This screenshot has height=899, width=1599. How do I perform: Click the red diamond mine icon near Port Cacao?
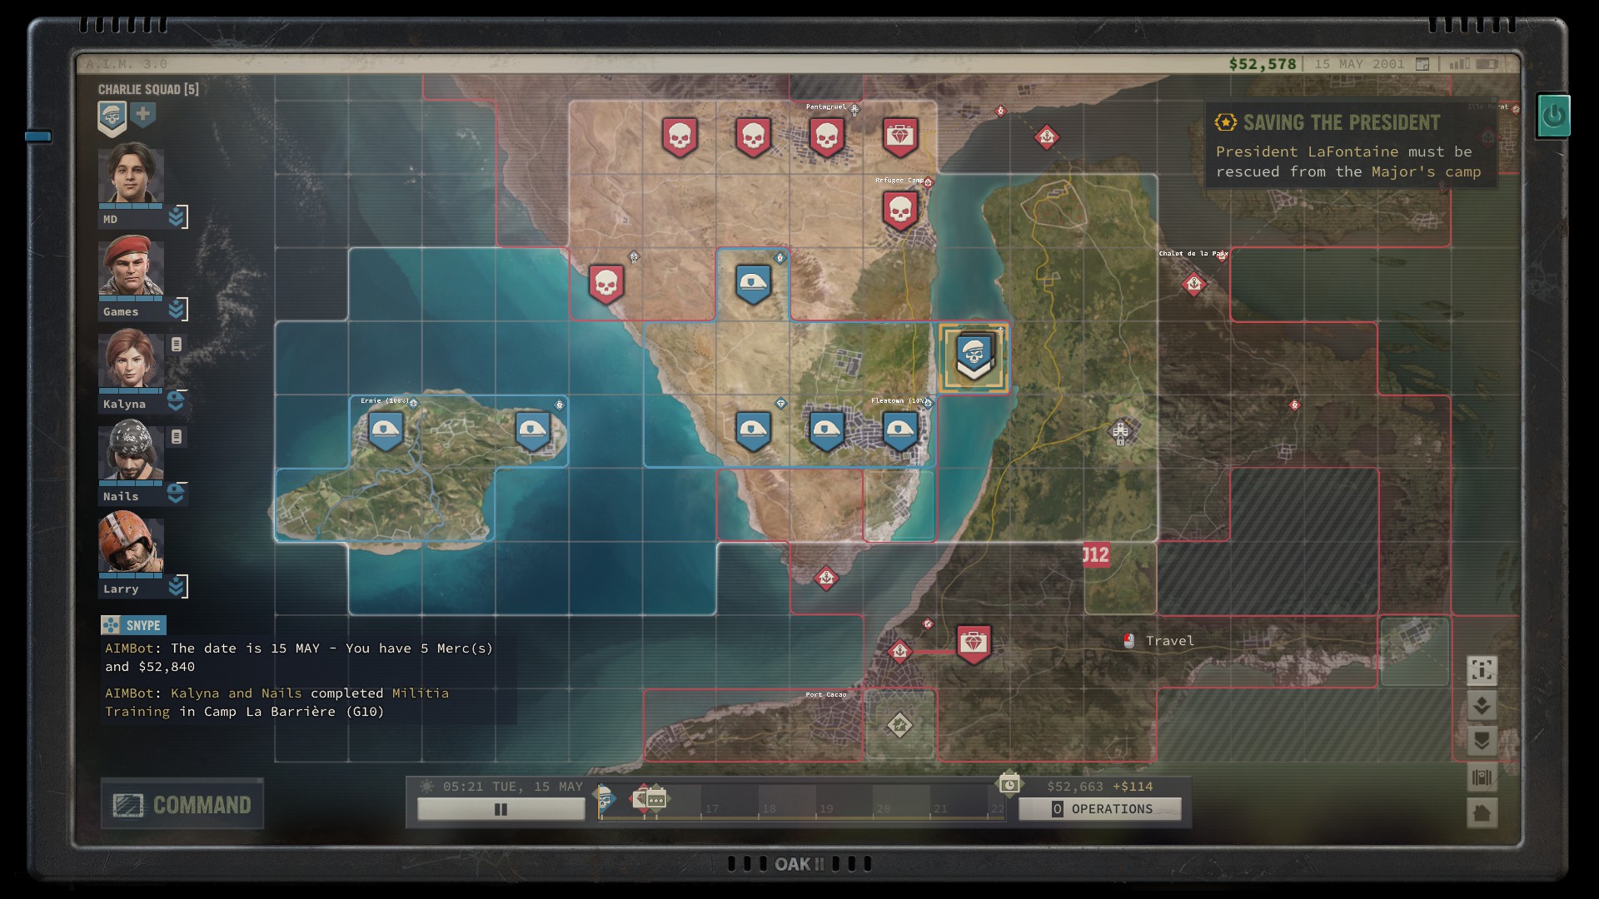point(974,644)
